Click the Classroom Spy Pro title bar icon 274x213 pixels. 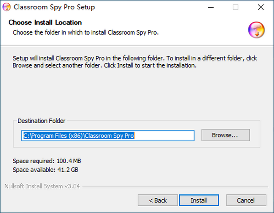[7, 8]
